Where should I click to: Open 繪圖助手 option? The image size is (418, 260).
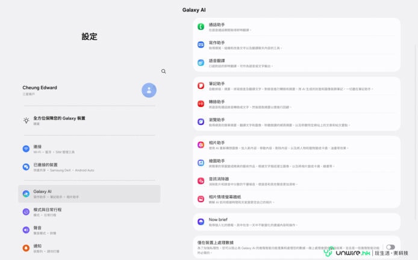pos(297,163)
